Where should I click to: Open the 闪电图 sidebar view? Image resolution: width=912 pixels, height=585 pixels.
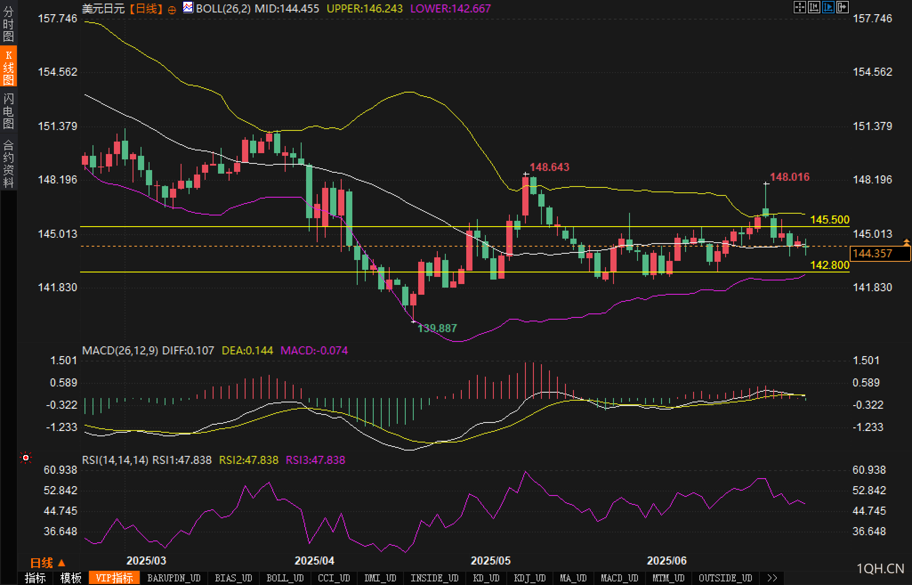[x=8, y=111]
